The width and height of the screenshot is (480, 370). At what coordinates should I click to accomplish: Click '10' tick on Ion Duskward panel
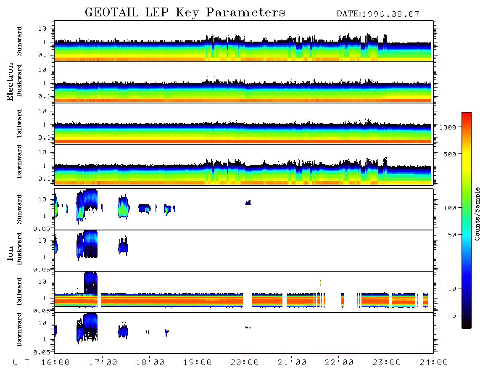(42, 240)
